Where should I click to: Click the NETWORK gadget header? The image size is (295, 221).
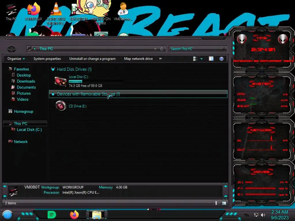(x=261, y=130)
